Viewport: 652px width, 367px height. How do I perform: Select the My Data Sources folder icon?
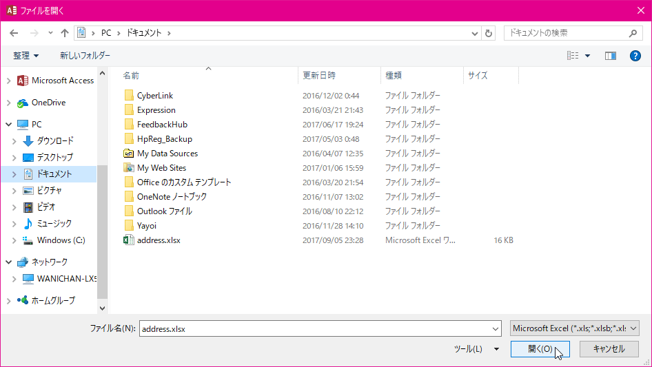(x=129, y=154)
